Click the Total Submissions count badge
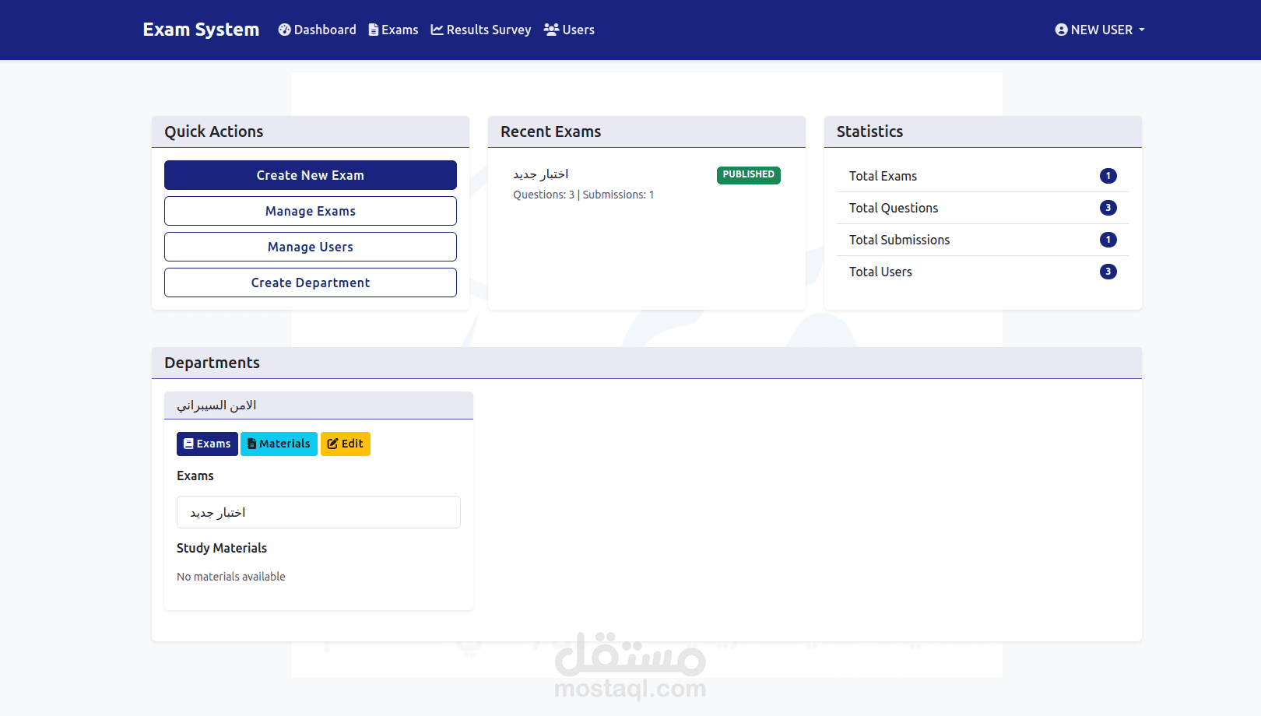Image resolution: width=1261 pixels, height=716 pixels. click(x=1108, y=240)
